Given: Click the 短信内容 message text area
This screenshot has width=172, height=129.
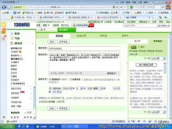Looking at the screenshot, I should 84,62.
